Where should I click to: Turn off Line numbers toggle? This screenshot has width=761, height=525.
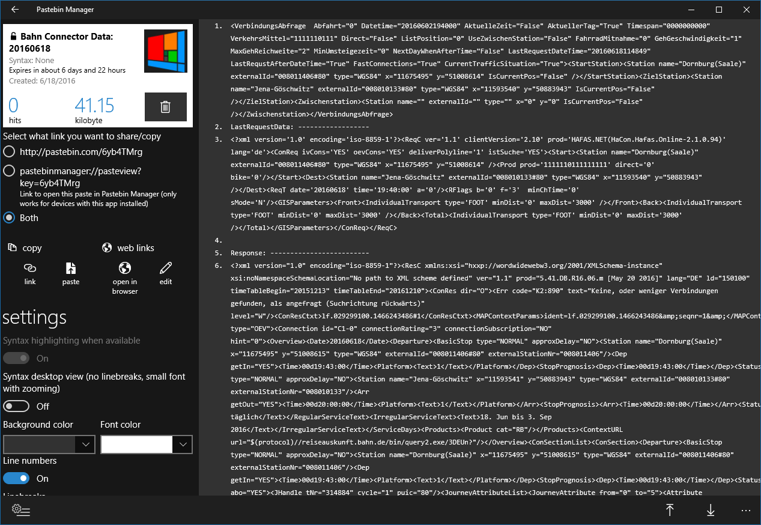coord(16,479)
